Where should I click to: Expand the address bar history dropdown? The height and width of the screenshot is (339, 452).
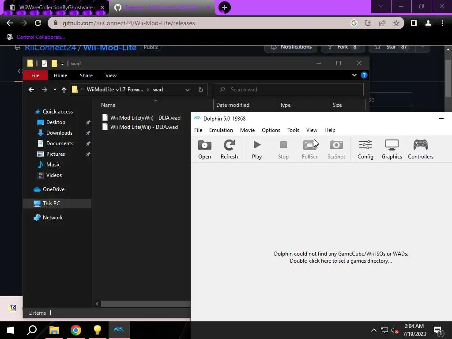[187, 90]
